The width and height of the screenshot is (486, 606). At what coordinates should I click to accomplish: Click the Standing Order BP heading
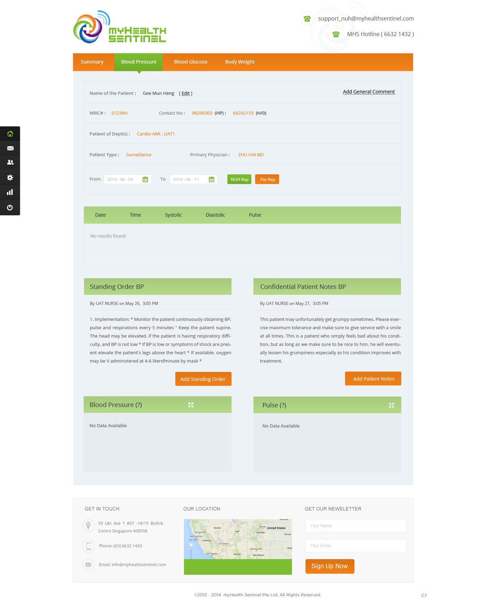click(117, 286)
